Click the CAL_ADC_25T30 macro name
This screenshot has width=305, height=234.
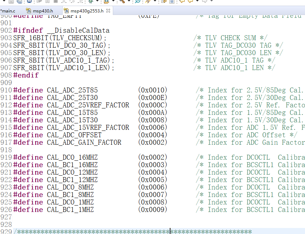pyautogui.click(x=72, y=98)
